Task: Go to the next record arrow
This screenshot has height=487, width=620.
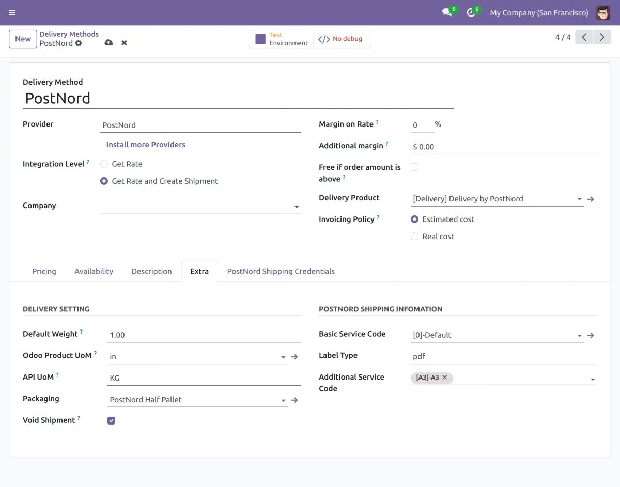Action: [x=602, y=37]
